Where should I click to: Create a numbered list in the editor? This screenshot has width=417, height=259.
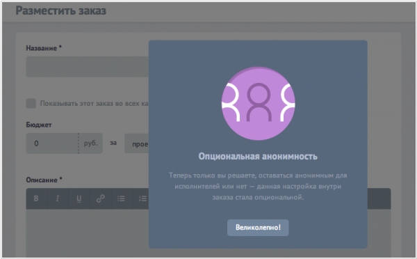(142, 198)
